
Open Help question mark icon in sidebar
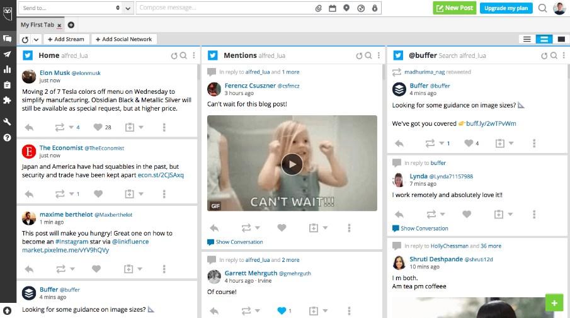pyautogui.click(x=8, y=138)
